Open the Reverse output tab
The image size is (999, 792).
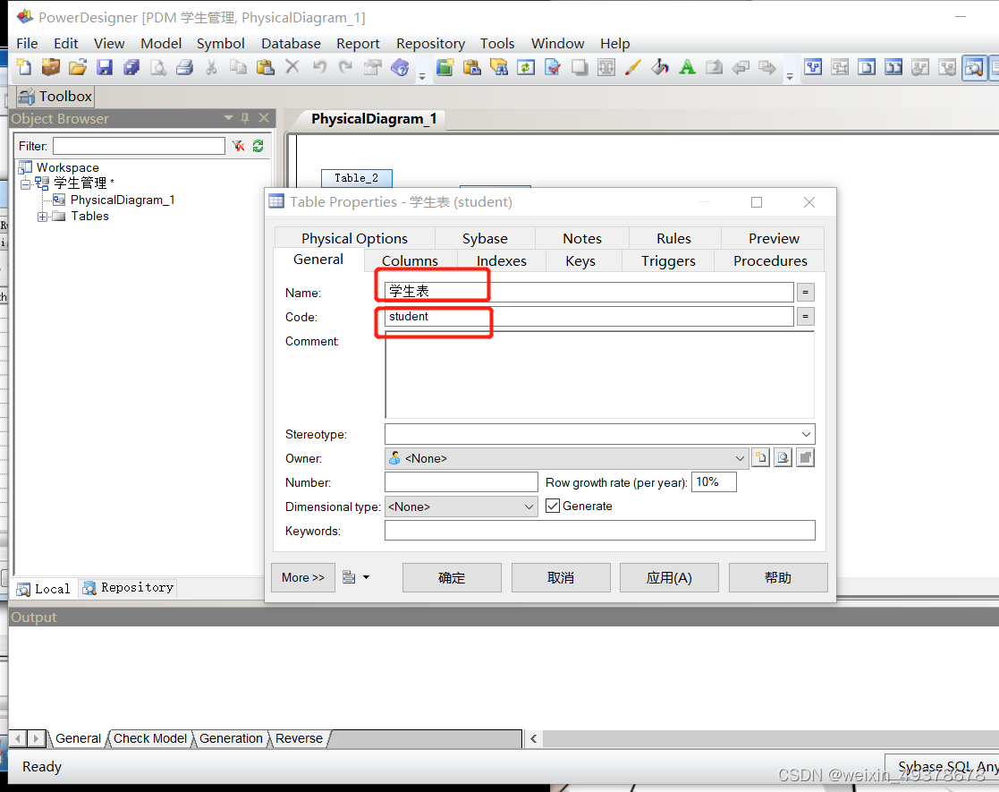point(299,738)
